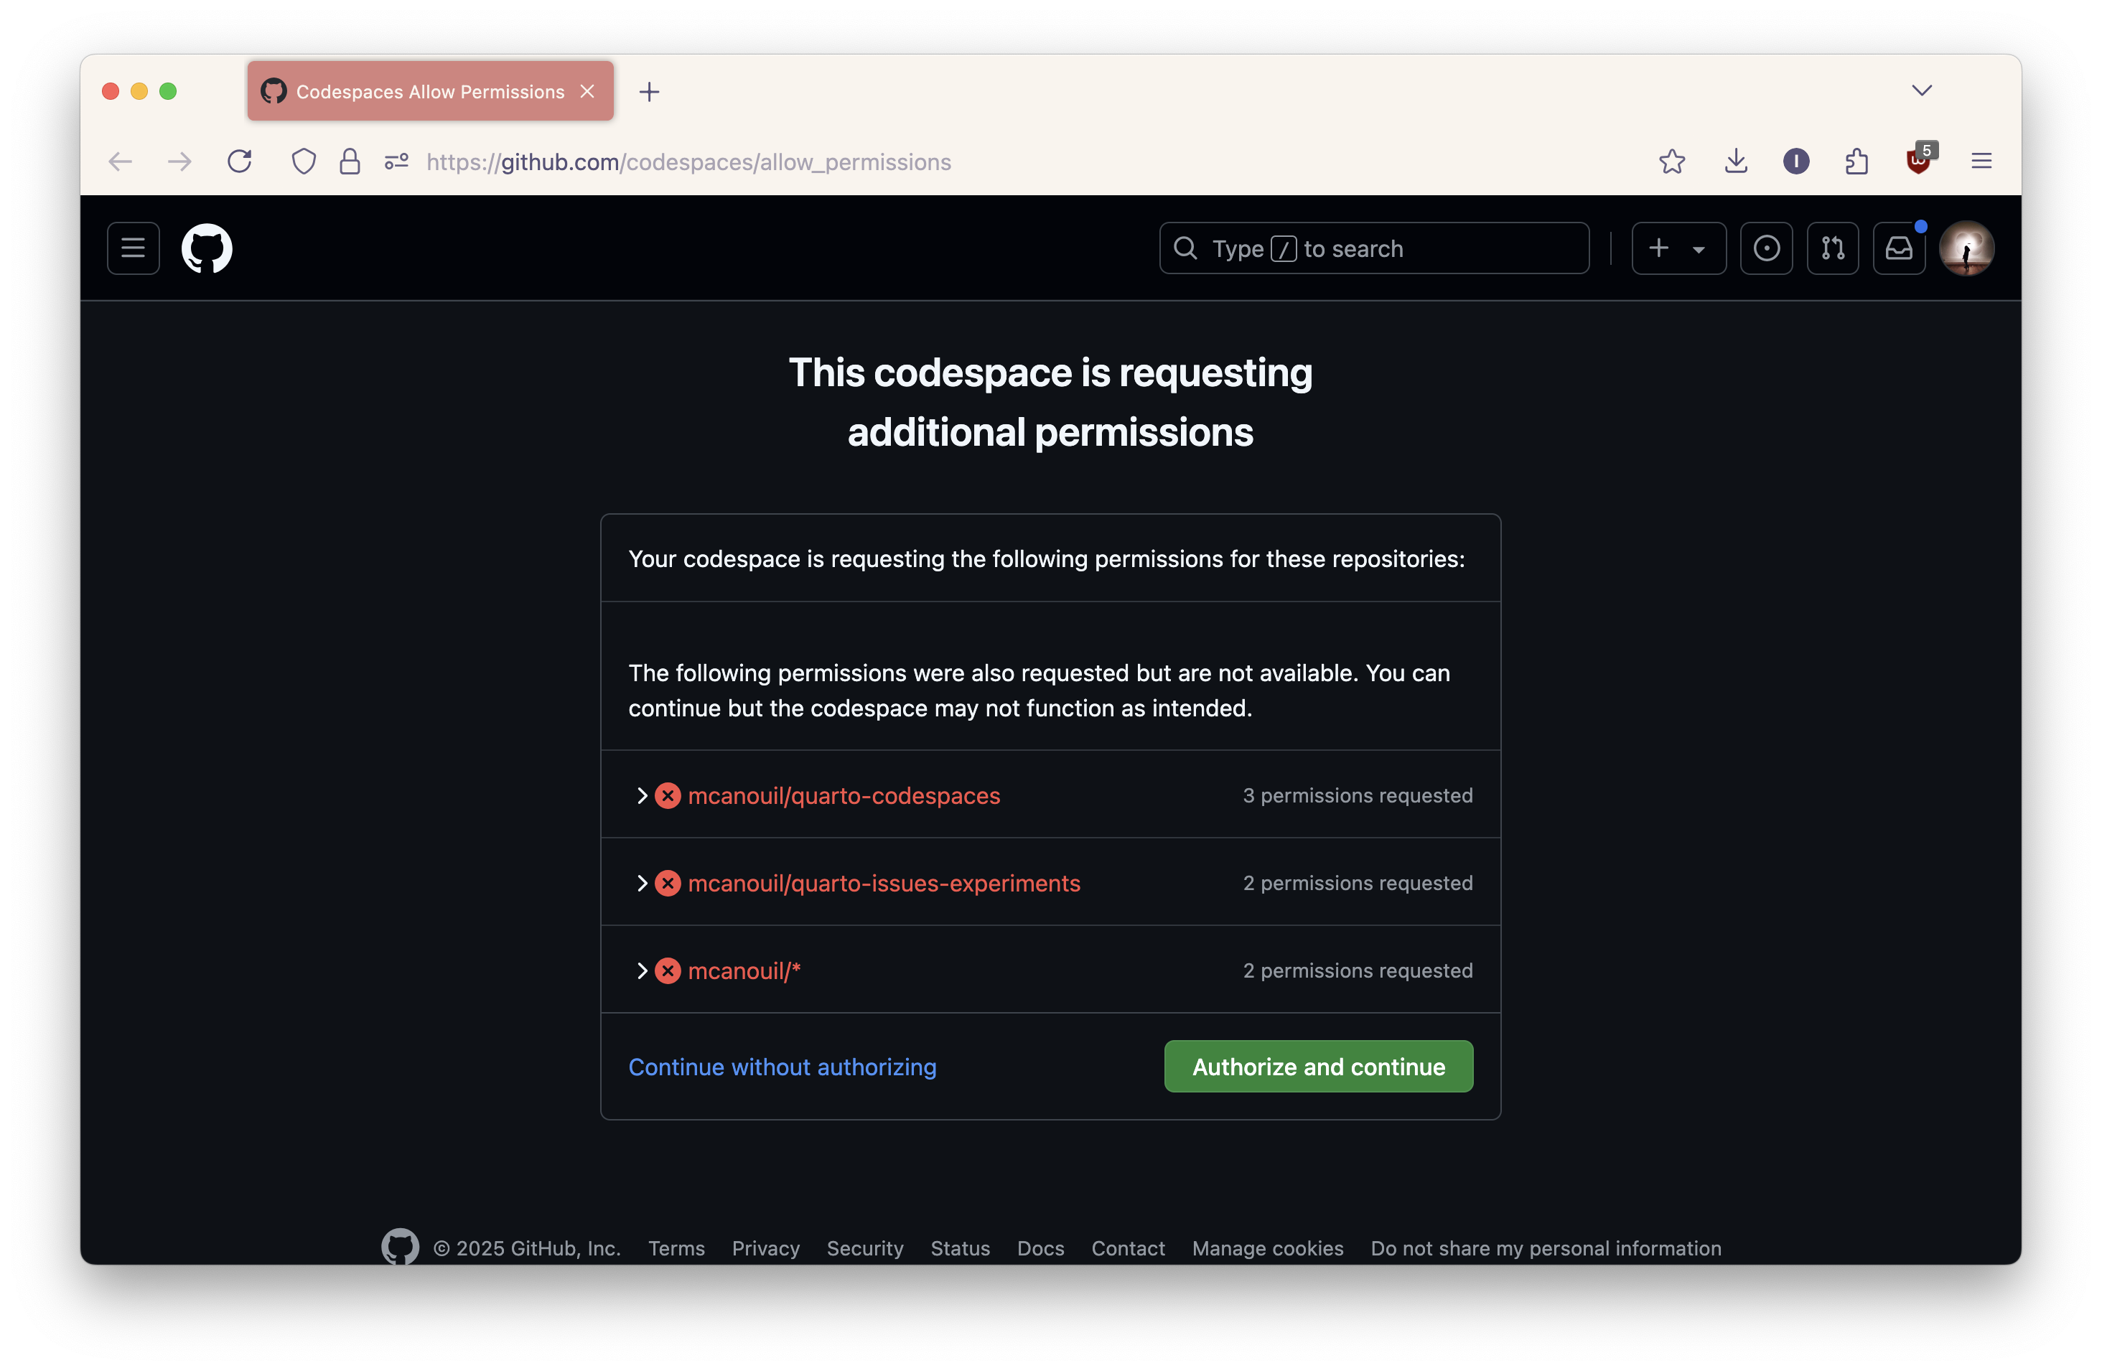Reload the page with the refresh icon
This screenshot has width=2102, height=1371.
[x=239, y=162]
